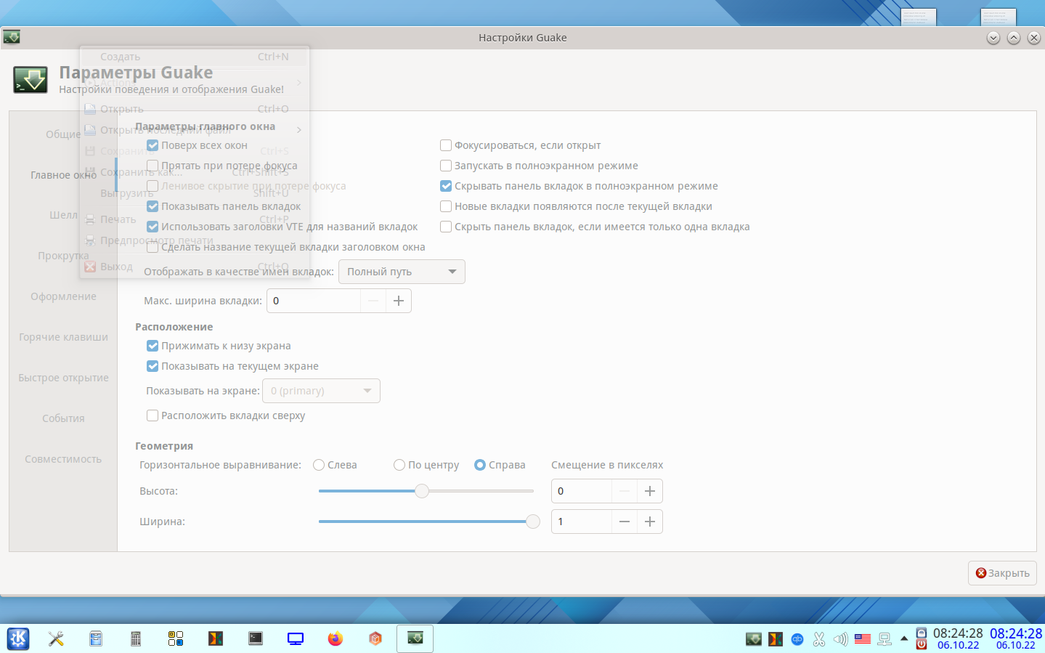The width and height of the screenshot is (1045, 653).
Task: Click the Guake icon in the system tray
Action: pyautogui.click(x=754, y=639)
